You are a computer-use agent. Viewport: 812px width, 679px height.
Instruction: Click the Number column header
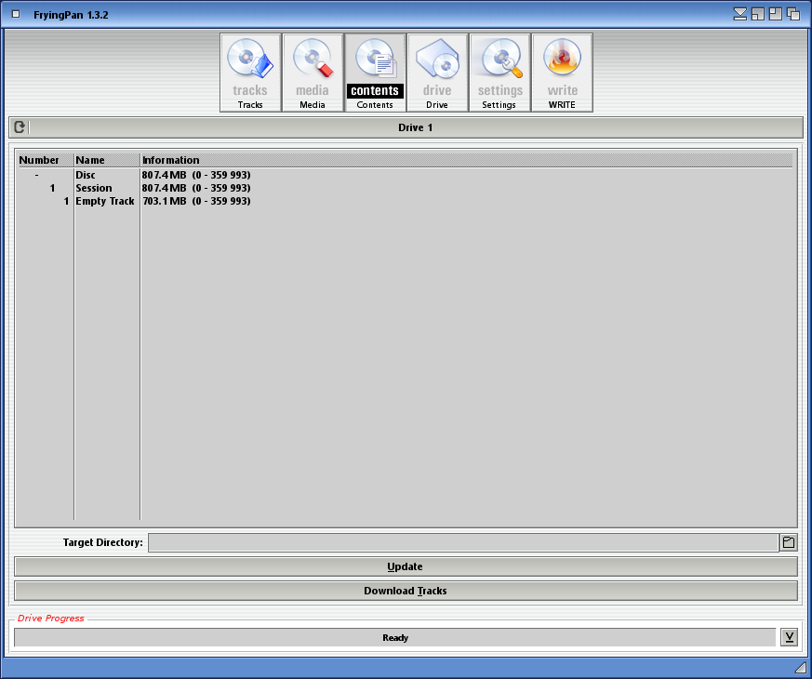point(39,160)
